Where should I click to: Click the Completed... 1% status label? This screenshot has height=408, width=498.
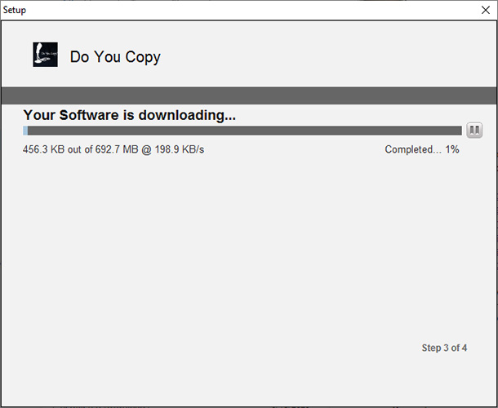coord(422,149)
